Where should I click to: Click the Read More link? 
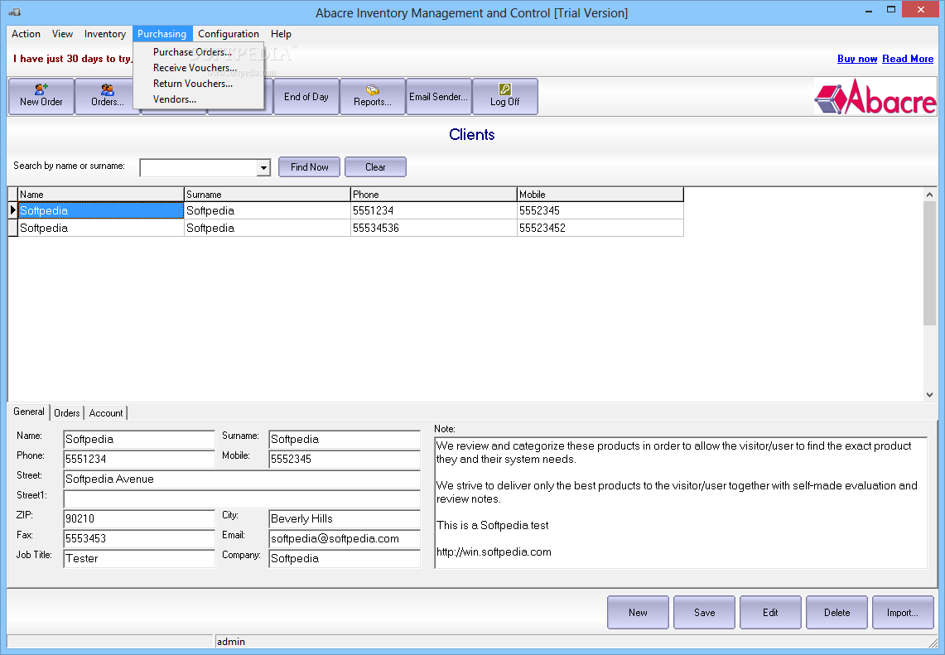click(908, 59)
